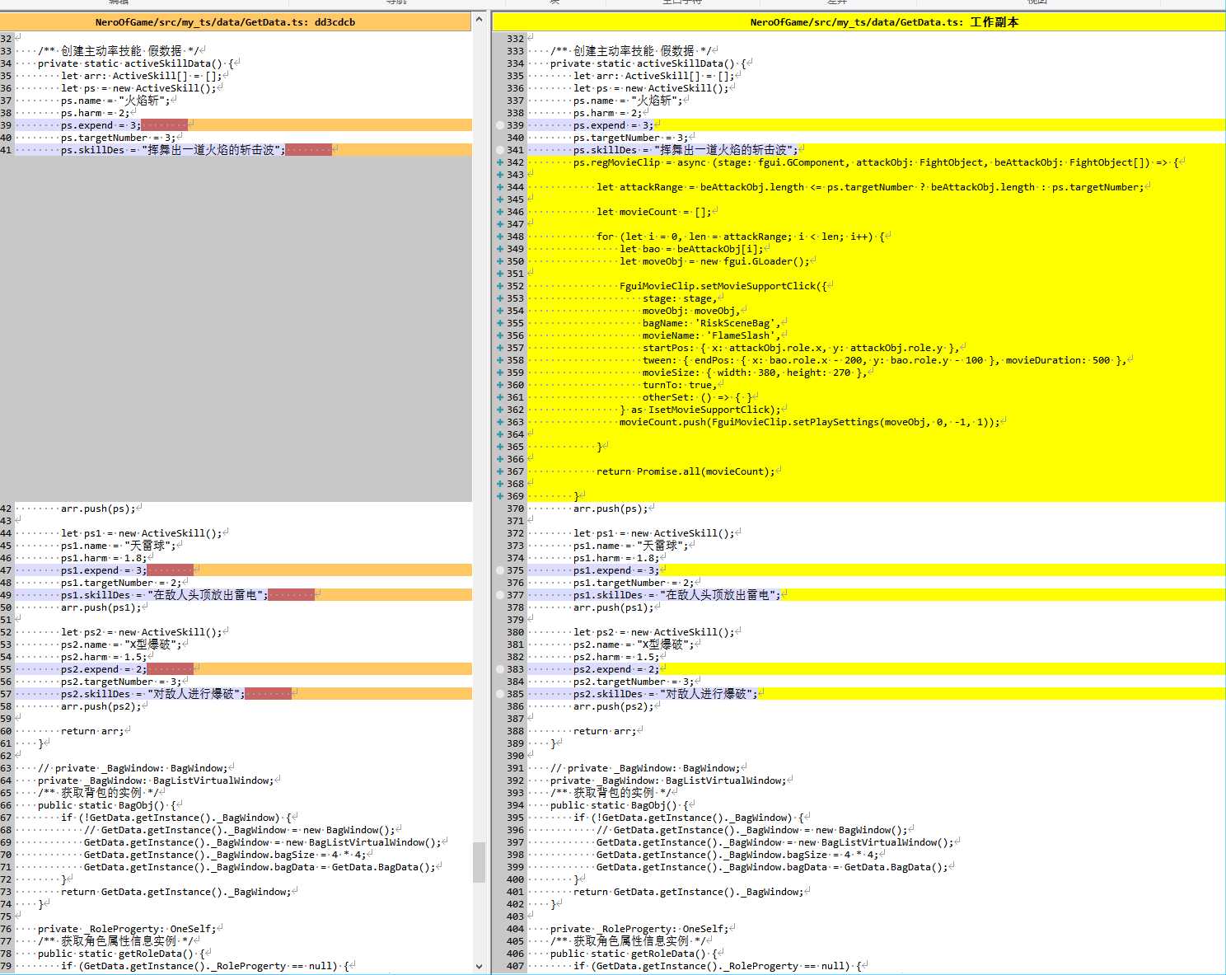
Task: Click the added-line plus marker at line 350
Action: pyautogui.click(x=500, y=261)
